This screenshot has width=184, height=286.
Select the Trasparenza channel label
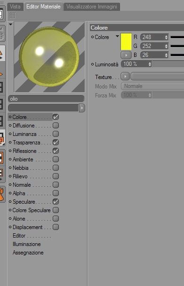(26, 143)
